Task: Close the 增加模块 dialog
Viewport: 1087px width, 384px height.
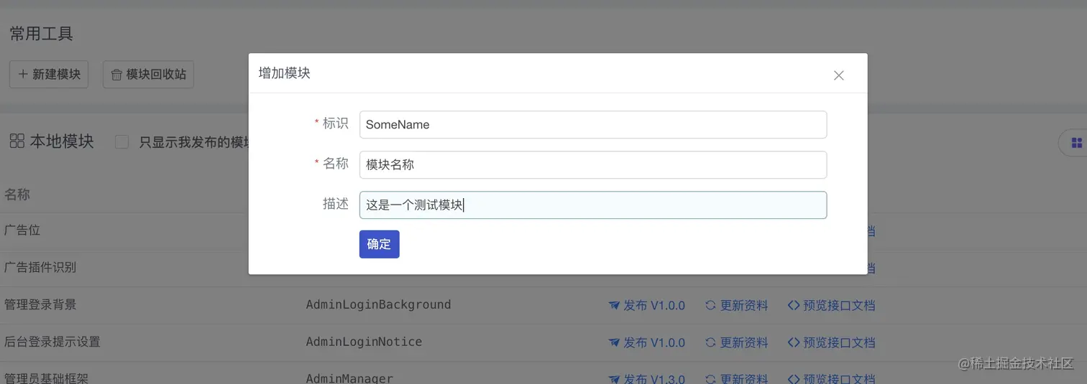Action: tap(838, 75)
